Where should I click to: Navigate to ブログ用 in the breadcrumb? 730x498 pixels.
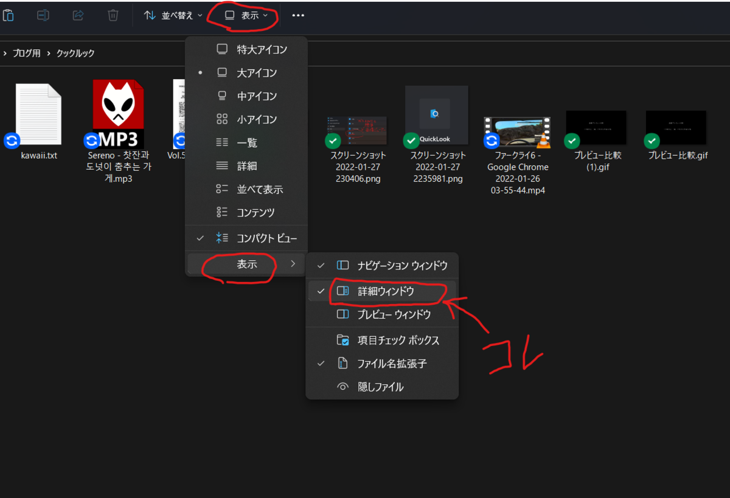coord(27,53)
